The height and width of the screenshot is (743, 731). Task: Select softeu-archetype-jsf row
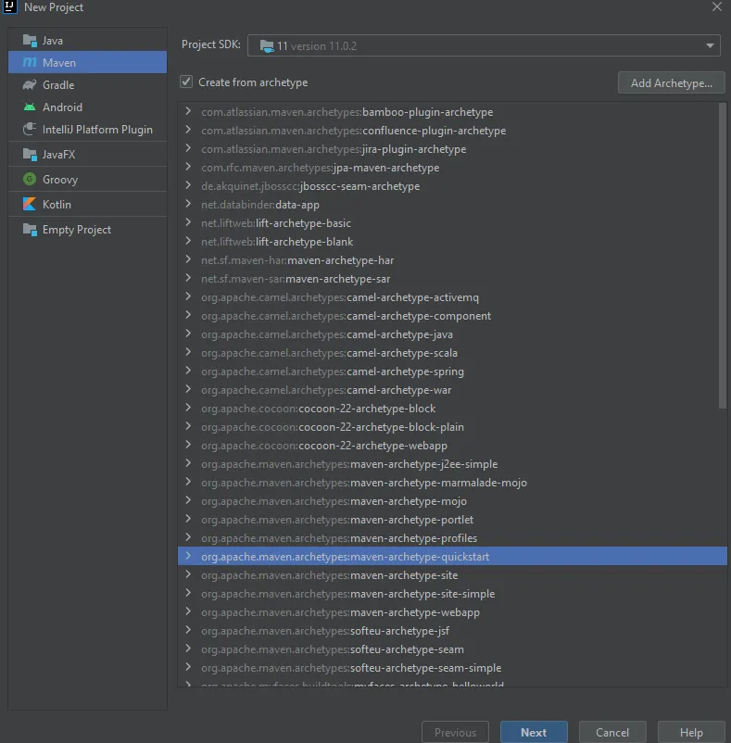point(452,630)
